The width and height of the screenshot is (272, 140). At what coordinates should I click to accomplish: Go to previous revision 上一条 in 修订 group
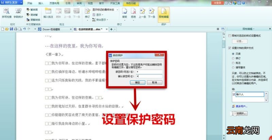click(142, 13)
